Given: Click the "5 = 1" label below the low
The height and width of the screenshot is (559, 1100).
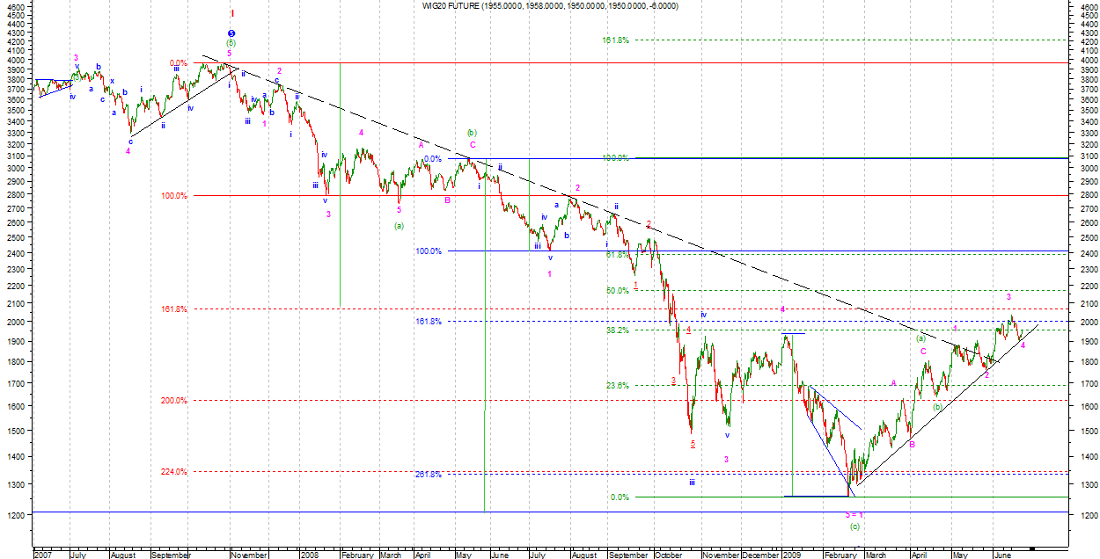Looking at the screenshot, I should tap(854, 514).
